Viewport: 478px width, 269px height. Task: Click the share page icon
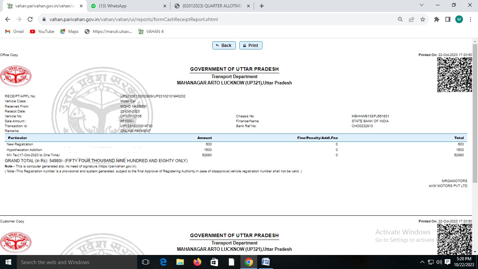pyautogui.click(x=412, y=19)
